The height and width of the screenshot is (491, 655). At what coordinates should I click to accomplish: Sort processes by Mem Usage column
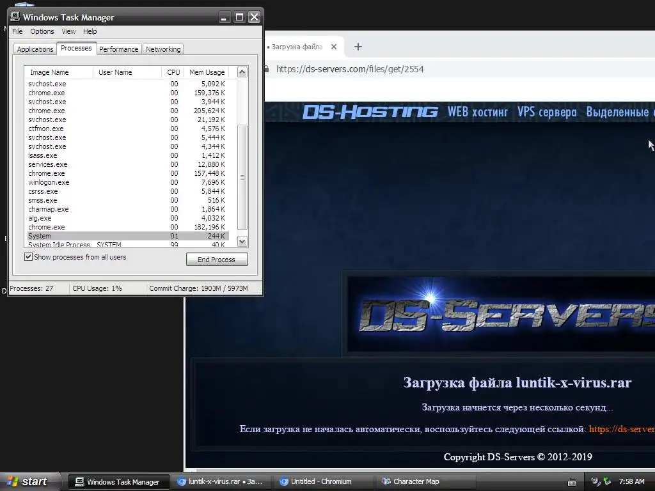pyautogui.click(x=207, y=72)
